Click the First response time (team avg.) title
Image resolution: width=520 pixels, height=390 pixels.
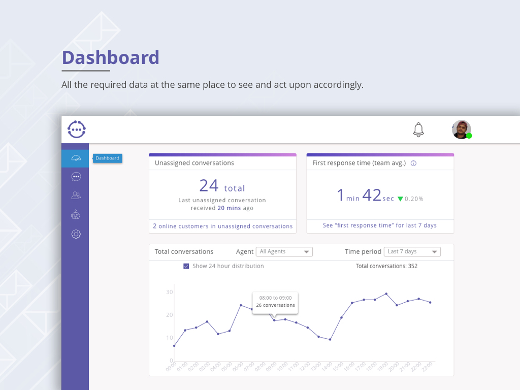coord(359,163)
